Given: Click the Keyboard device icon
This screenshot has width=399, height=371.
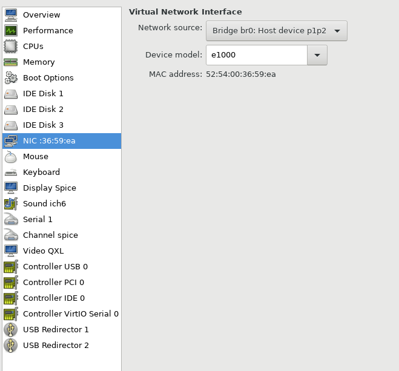Looking at the screenshot, I should click(11, 172).
